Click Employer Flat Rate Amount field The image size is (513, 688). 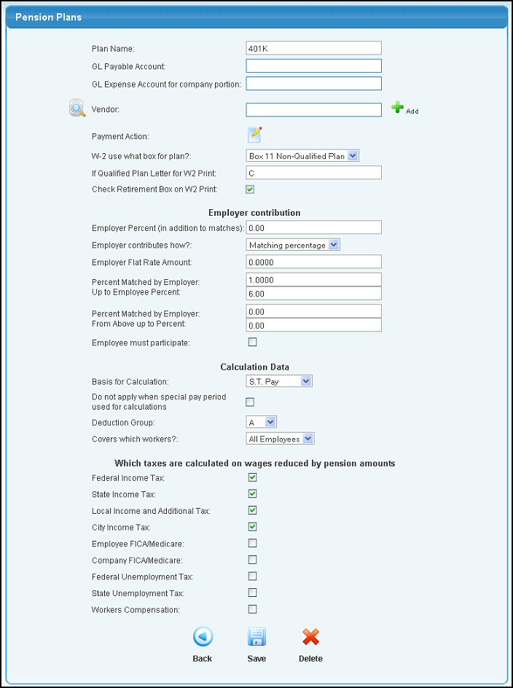314,262
